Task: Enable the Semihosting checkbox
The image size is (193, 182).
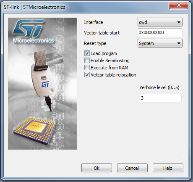Action: pos(87,61)
